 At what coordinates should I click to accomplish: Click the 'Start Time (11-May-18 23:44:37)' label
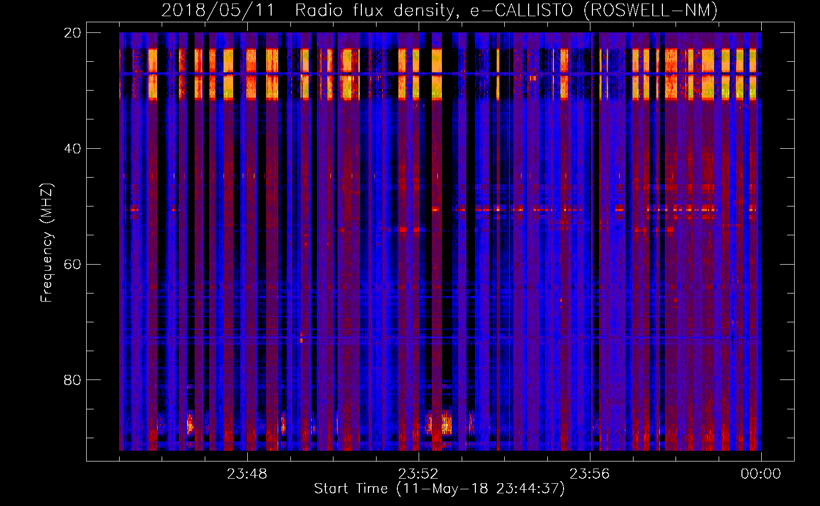439,488
